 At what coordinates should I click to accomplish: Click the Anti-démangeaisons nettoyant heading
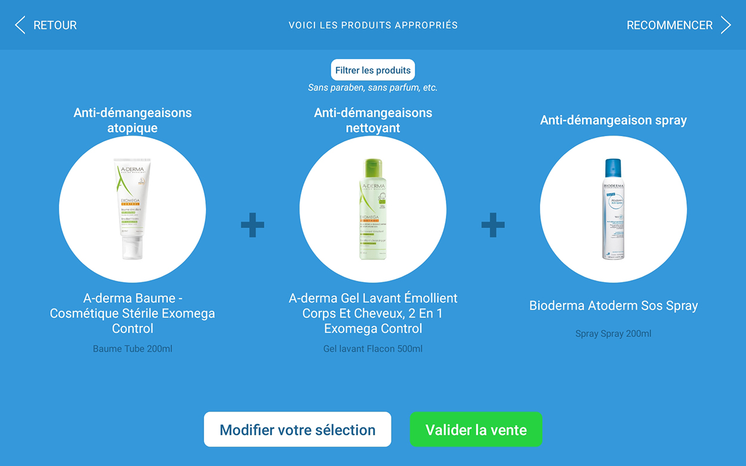(373, 120)
